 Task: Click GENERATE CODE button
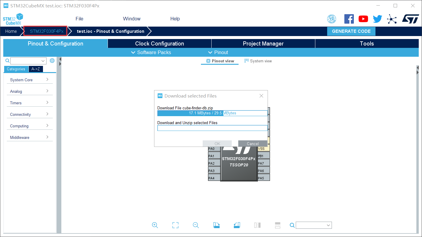(351, 31)
